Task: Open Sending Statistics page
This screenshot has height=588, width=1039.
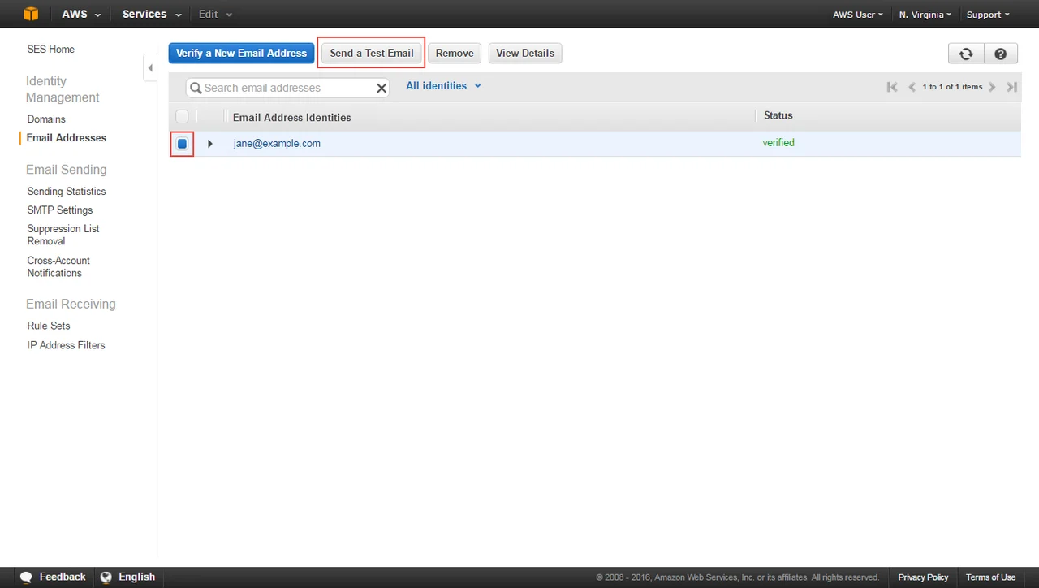Action: 67,192
